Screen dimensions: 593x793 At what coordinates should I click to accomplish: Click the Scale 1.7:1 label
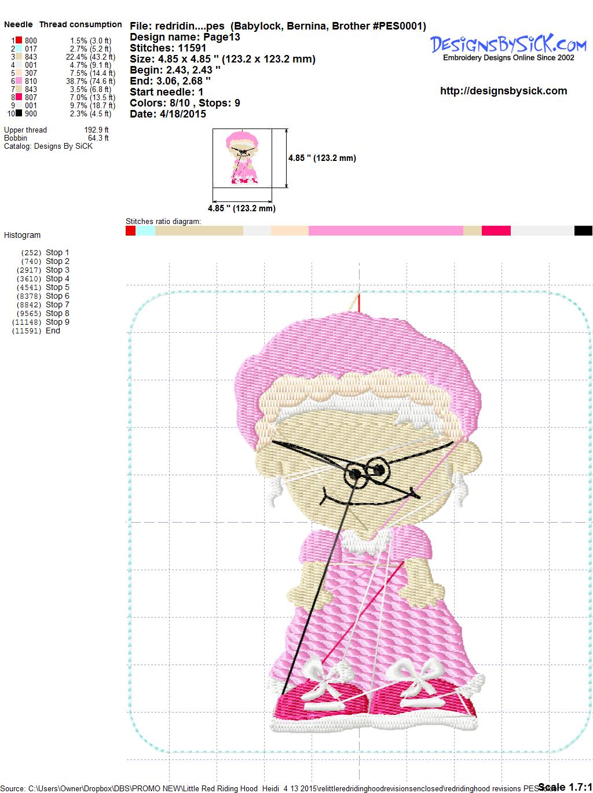565,787
